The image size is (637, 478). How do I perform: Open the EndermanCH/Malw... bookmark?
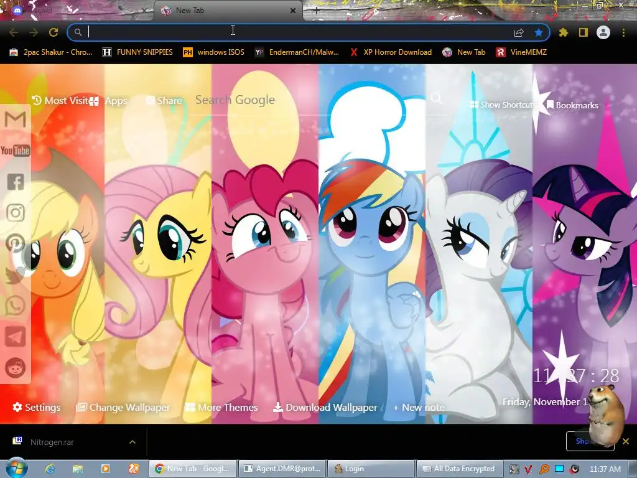pyautogui.click(x=297, y=52)
